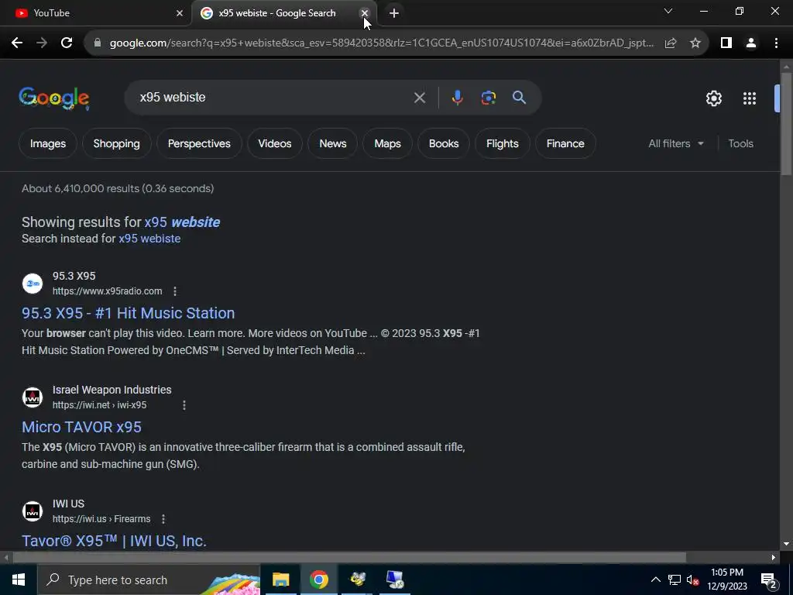The image size is (793, 595).
Task: Click the 95.3 X95 site favicon
Action: [33, 284]
